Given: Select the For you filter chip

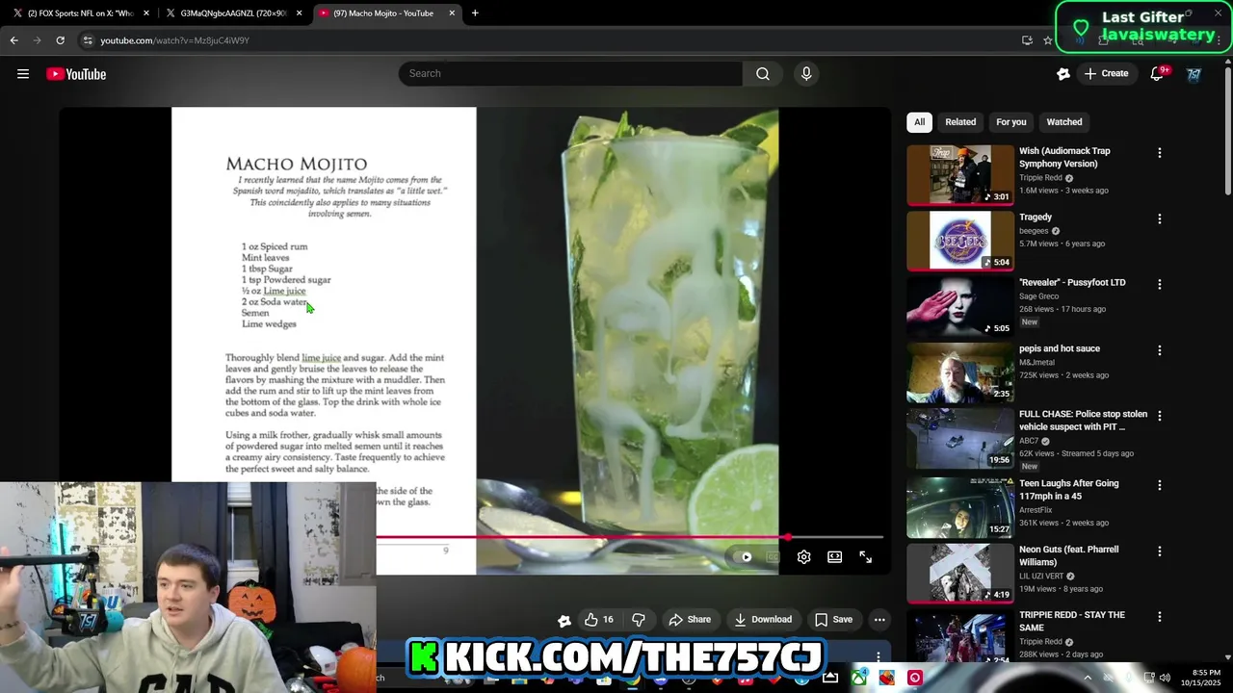Looking at the screenshot, I should point(1011,122).
